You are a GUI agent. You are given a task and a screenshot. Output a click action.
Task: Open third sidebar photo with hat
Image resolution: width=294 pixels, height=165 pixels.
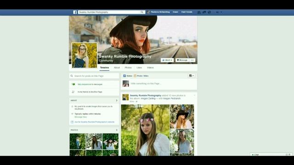click(110, 142)
